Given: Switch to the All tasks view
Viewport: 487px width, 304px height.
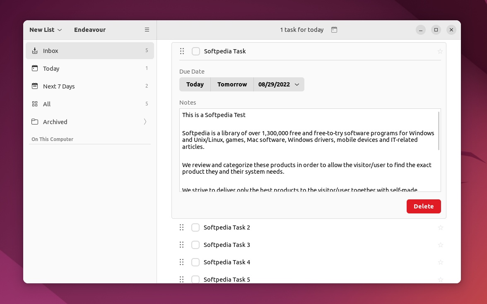Looking at the screenshot, I should tap(46, 104).
